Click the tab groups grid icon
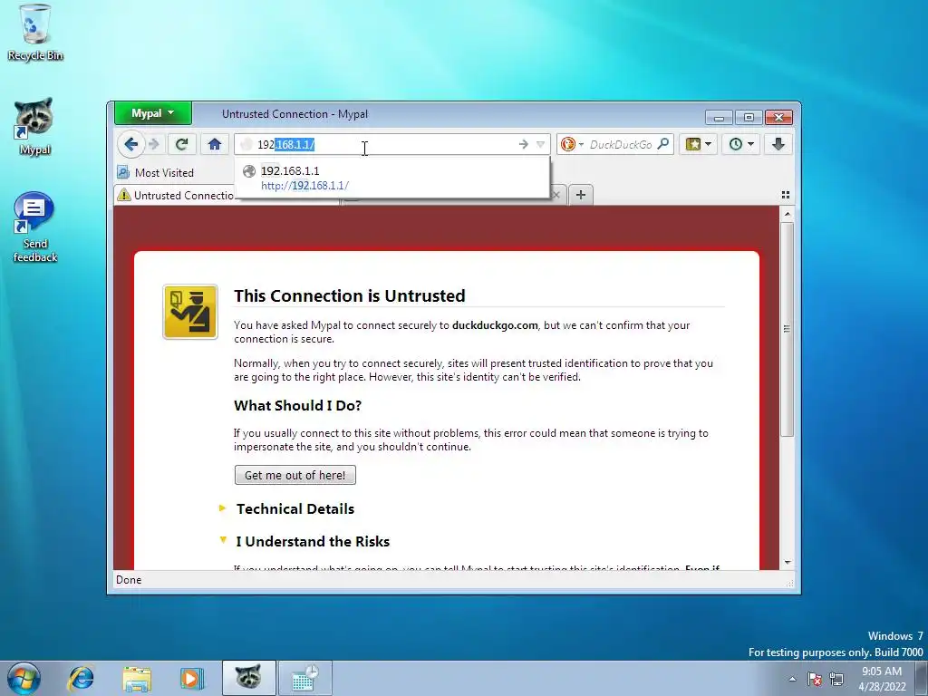Viewport: 928px width, 696px height. click(x=786, y=195)
